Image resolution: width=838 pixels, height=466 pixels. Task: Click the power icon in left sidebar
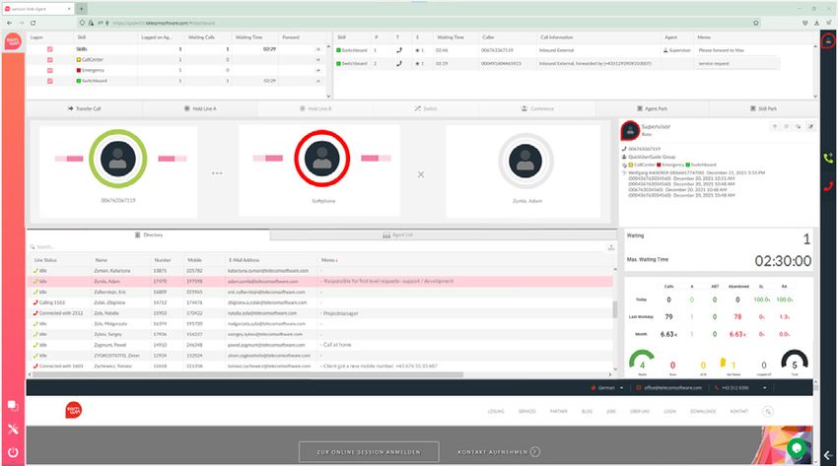coord(12,453)
